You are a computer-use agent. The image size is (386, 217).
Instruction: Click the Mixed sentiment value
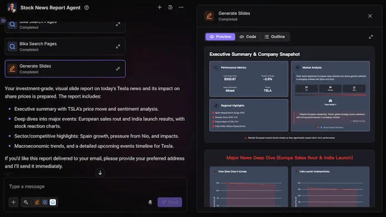pos(230,91)
